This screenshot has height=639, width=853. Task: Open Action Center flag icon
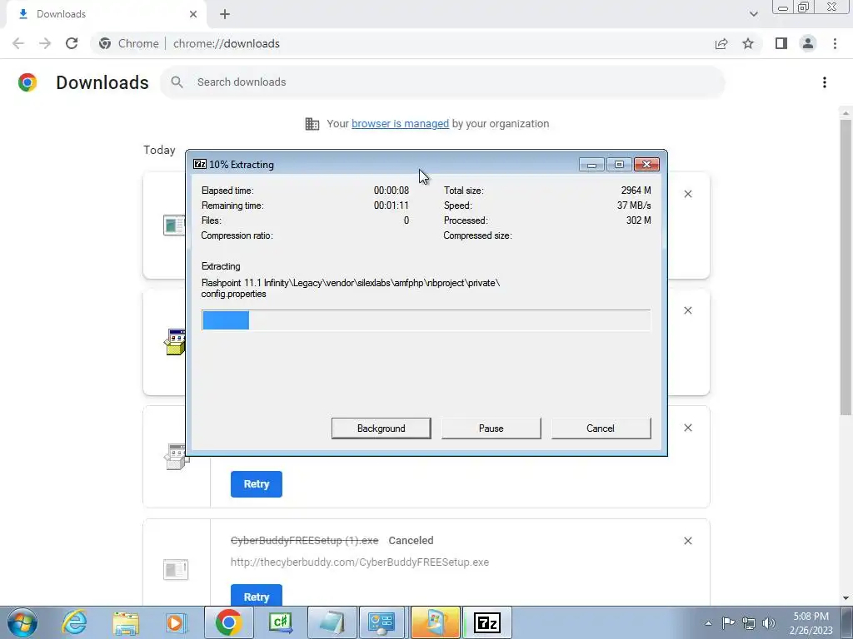click(x=728, y=623)
